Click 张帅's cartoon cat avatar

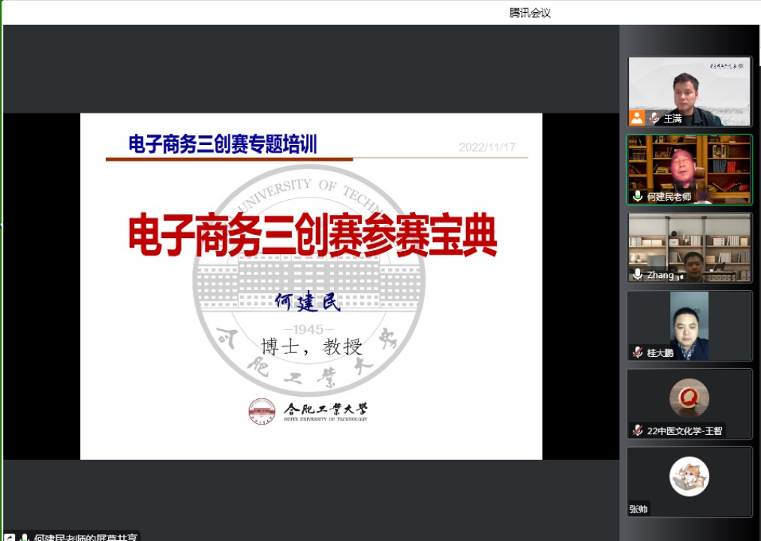[x=689, y=476]
